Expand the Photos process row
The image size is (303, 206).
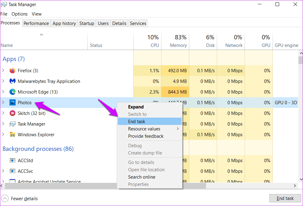coord(3,102)
